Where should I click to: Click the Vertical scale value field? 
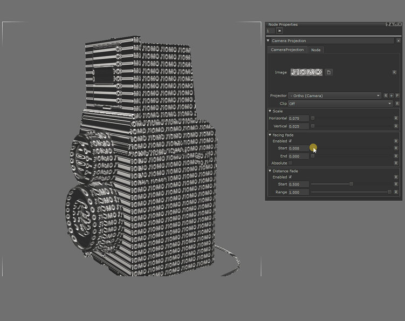click(x=298, y=126)
